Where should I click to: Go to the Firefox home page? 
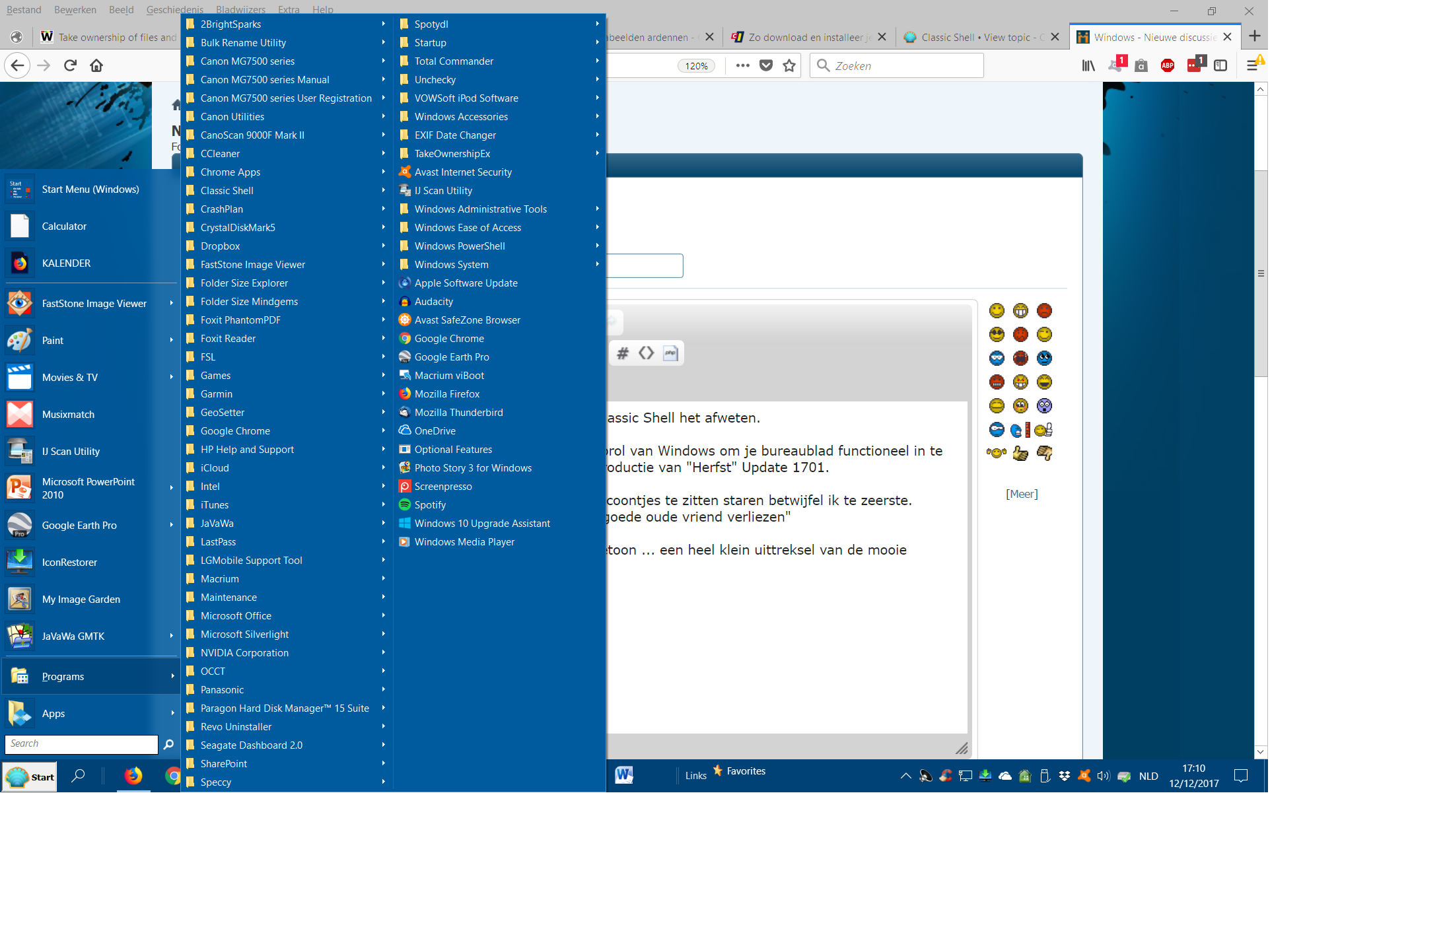96,65
